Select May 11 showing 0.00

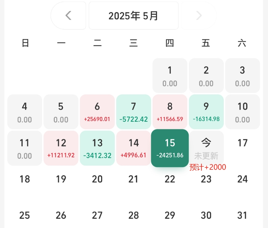(x=25, y=148)
